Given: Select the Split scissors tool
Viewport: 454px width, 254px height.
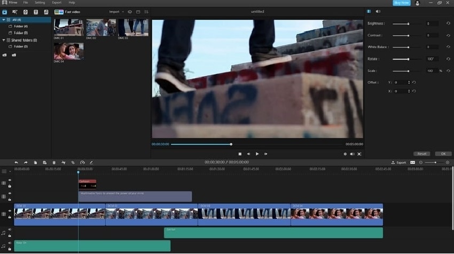Looking at the screenshot, I should [64, 163].
